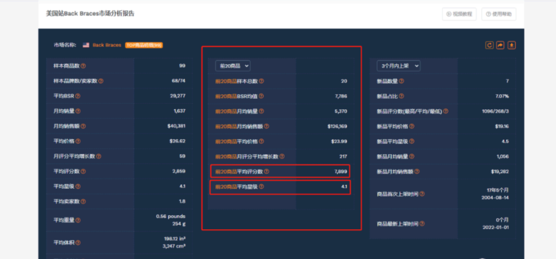Click the new product ratio 7.07%
The height and width of the screenshot is (259, 556).
502,96
